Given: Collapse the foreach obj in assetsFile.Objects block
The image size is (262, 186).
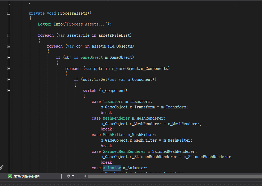Looking at the screenshot, I should (x=9, y=46).
